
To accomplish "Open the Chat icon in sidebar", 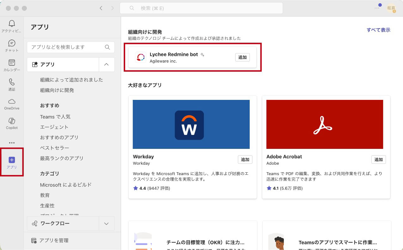I will (12, 43).
